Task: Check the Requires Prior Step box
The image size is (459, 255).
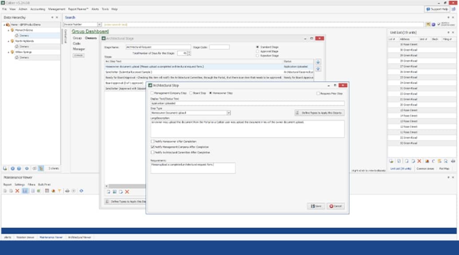Action: [318, 94]
